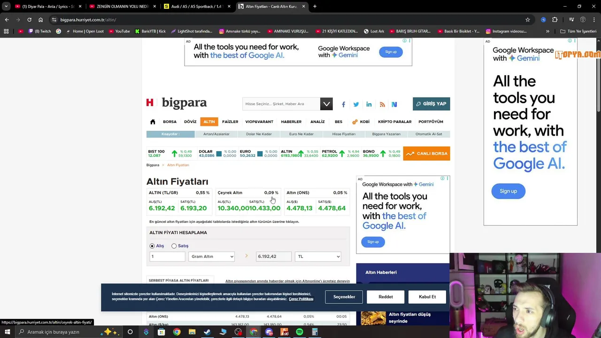
Task: Open FAİZLER menu item
Action: tap(230, 122)
